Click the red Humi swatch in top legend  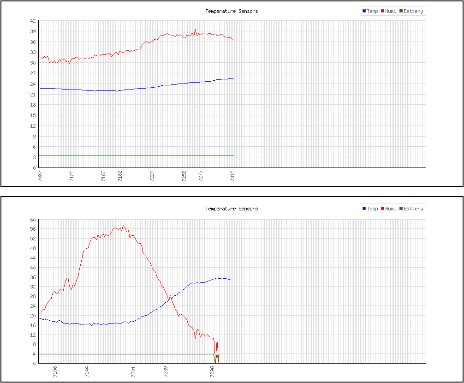383,11
